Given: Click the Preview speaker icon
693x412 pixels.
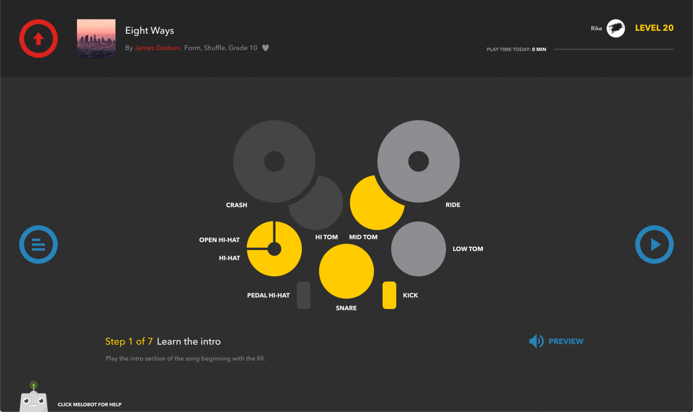Looking at the screenshot, I should (536, 341).
